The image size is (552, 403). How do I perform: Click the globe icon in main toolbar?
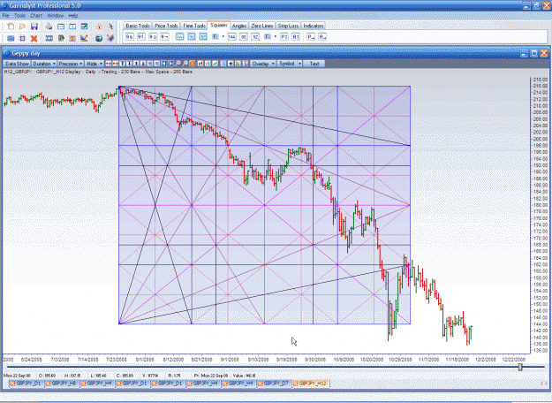(99, 38)
